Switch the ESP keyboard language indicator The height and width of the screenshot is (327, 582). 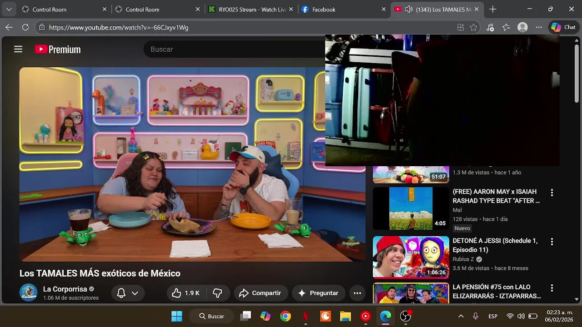pos(493,316)
